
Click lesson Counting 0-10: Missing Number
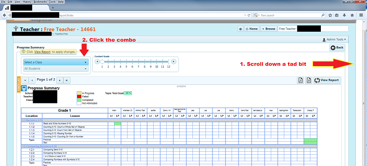(x=57, y=133)
